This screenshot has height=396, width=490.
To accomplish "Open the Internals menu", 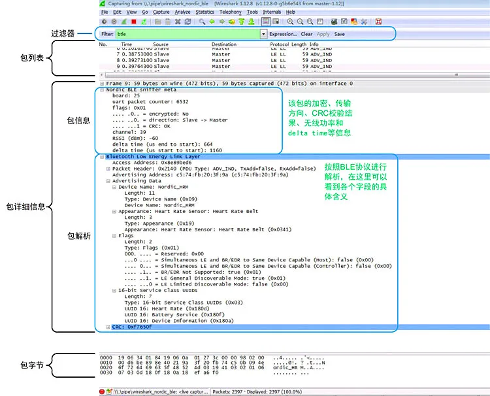I will point(272,12).
